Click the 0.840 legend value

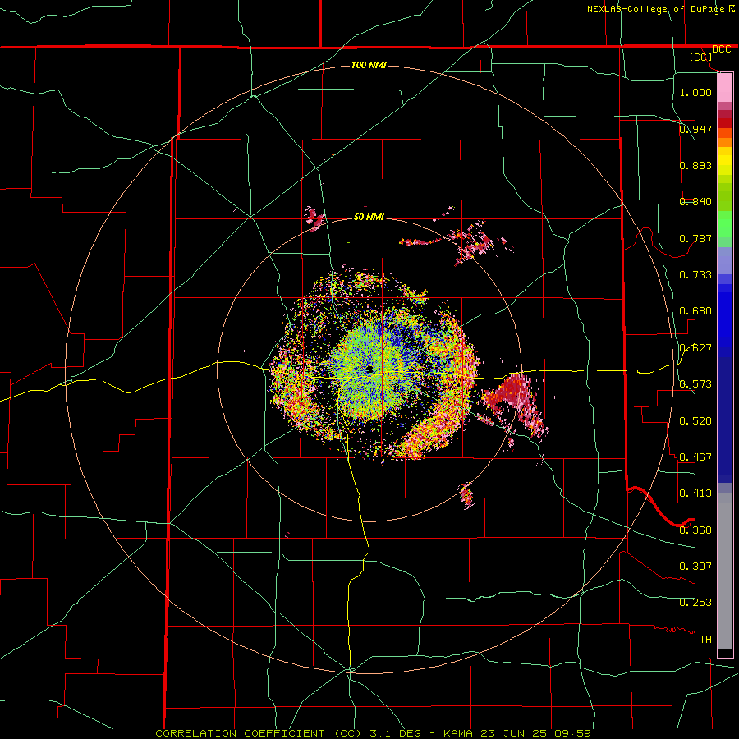695,202
